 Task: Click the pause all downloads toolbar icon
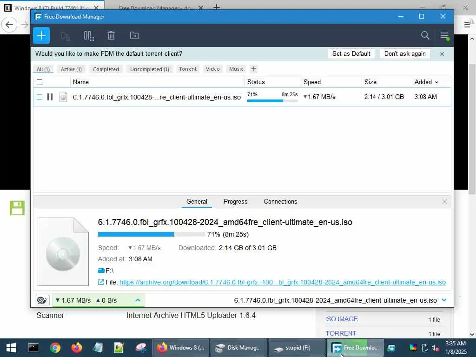(x=89, y=36)
